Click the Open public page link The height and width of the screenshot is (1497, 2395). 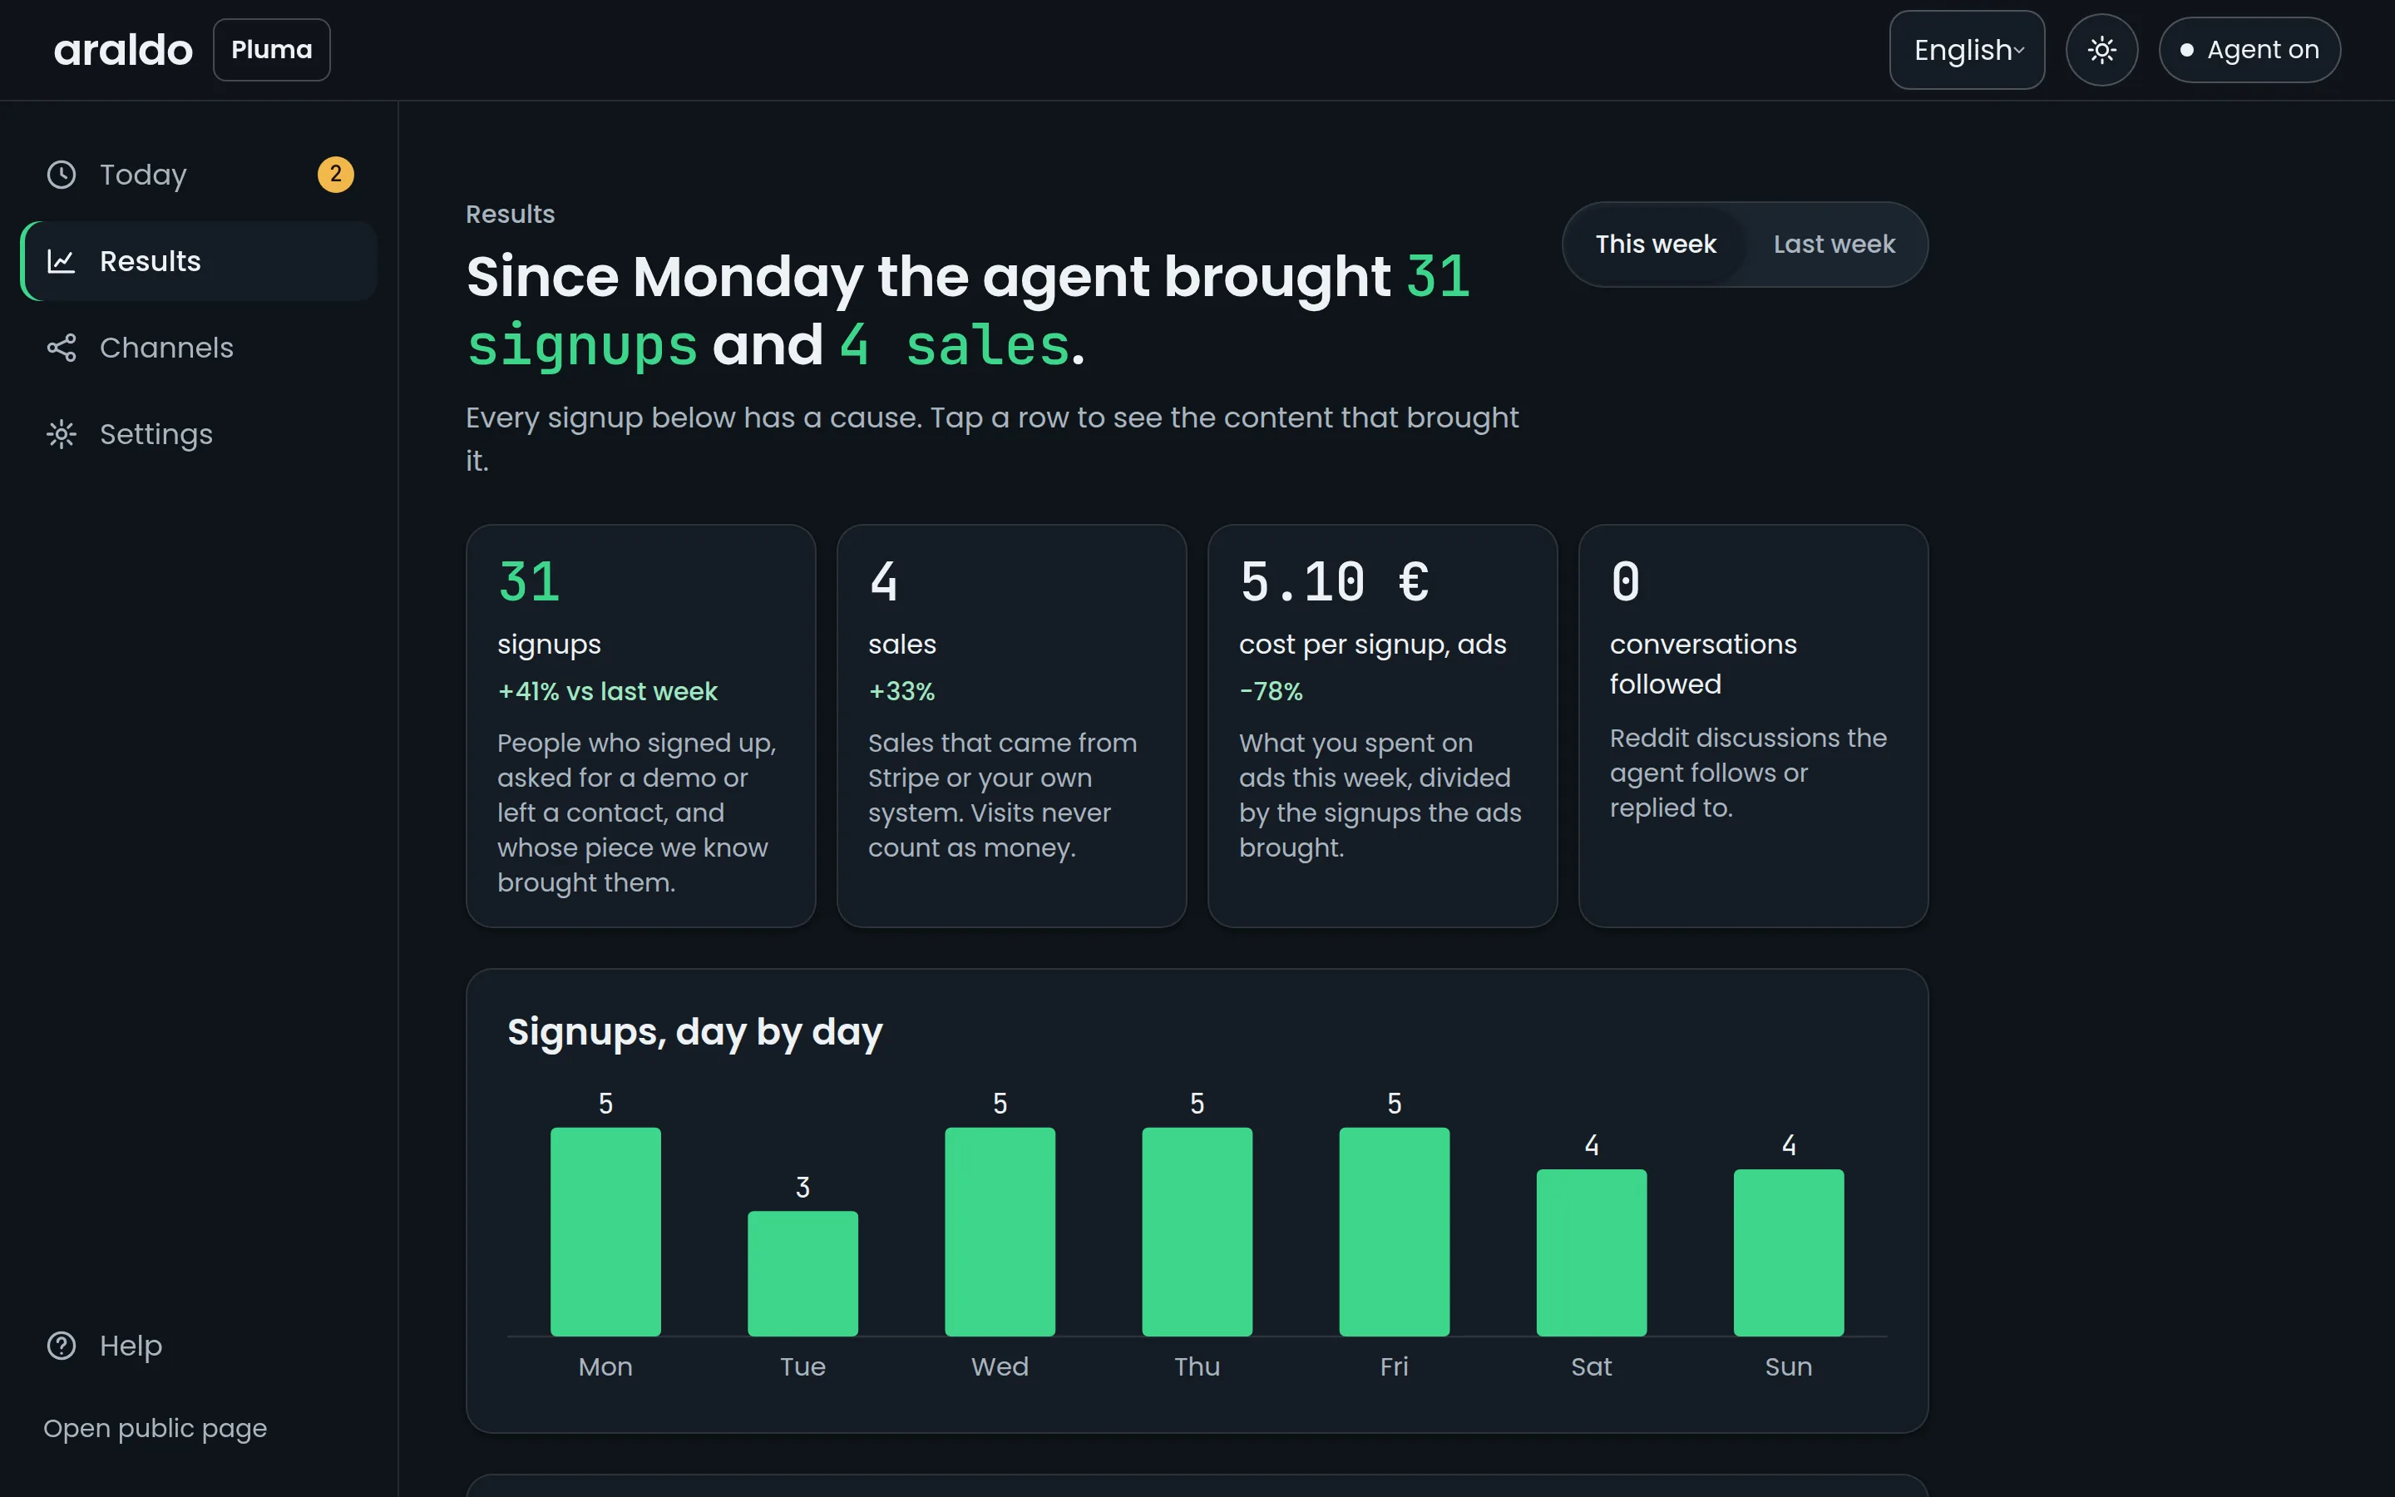[x=156, y=1429]
